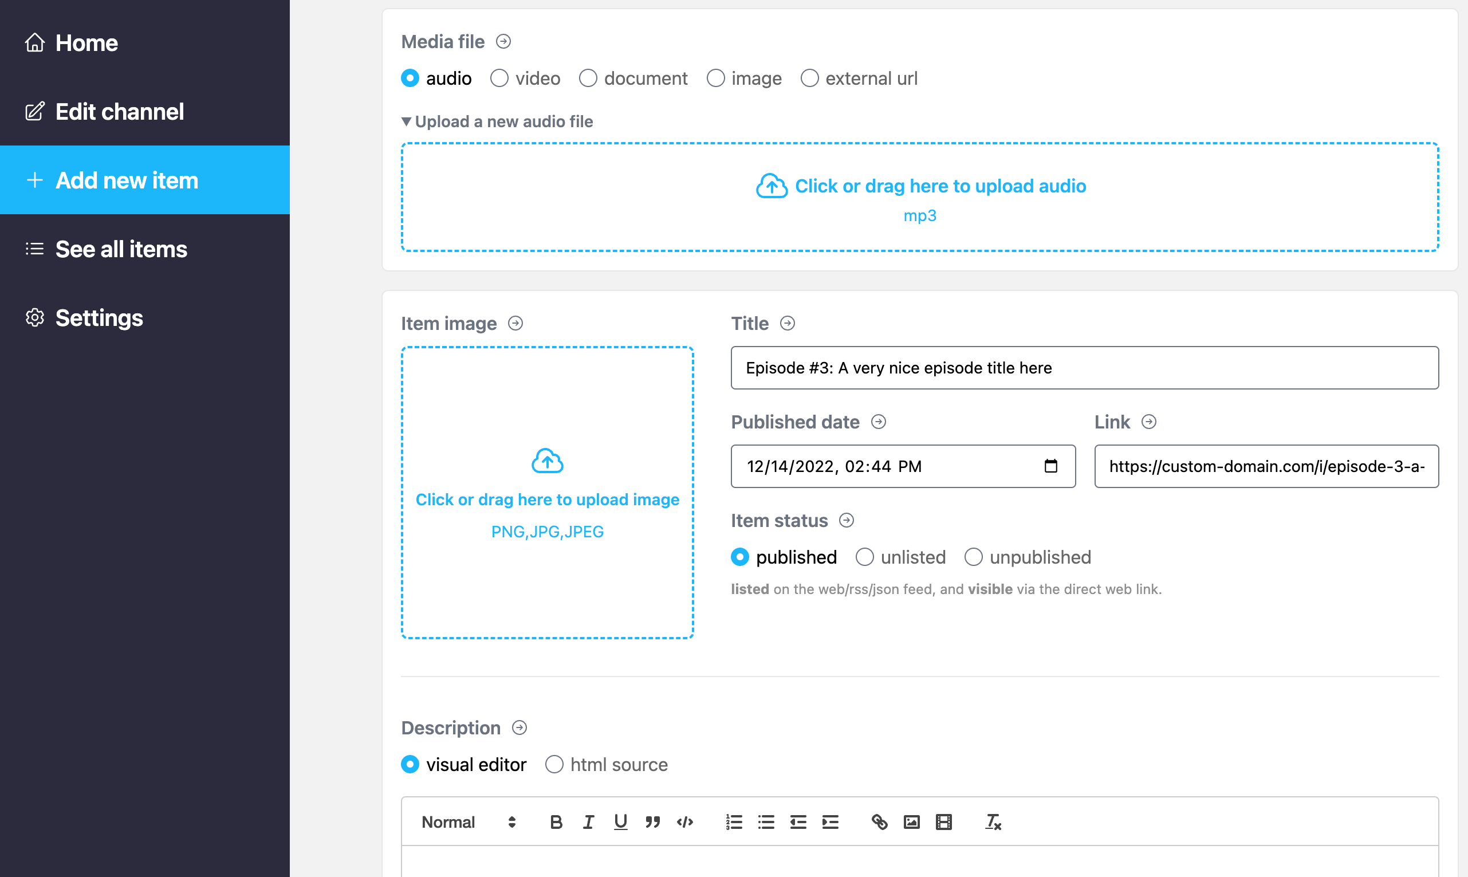1468x877 pixels.
Task: Apply underline formatting
Action: 620,822
